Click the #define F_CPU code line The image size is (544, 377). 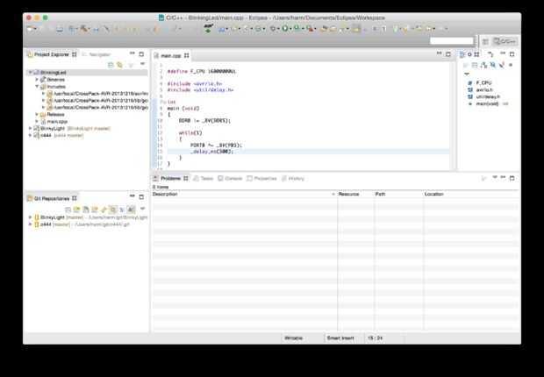(x=202, y=71)
